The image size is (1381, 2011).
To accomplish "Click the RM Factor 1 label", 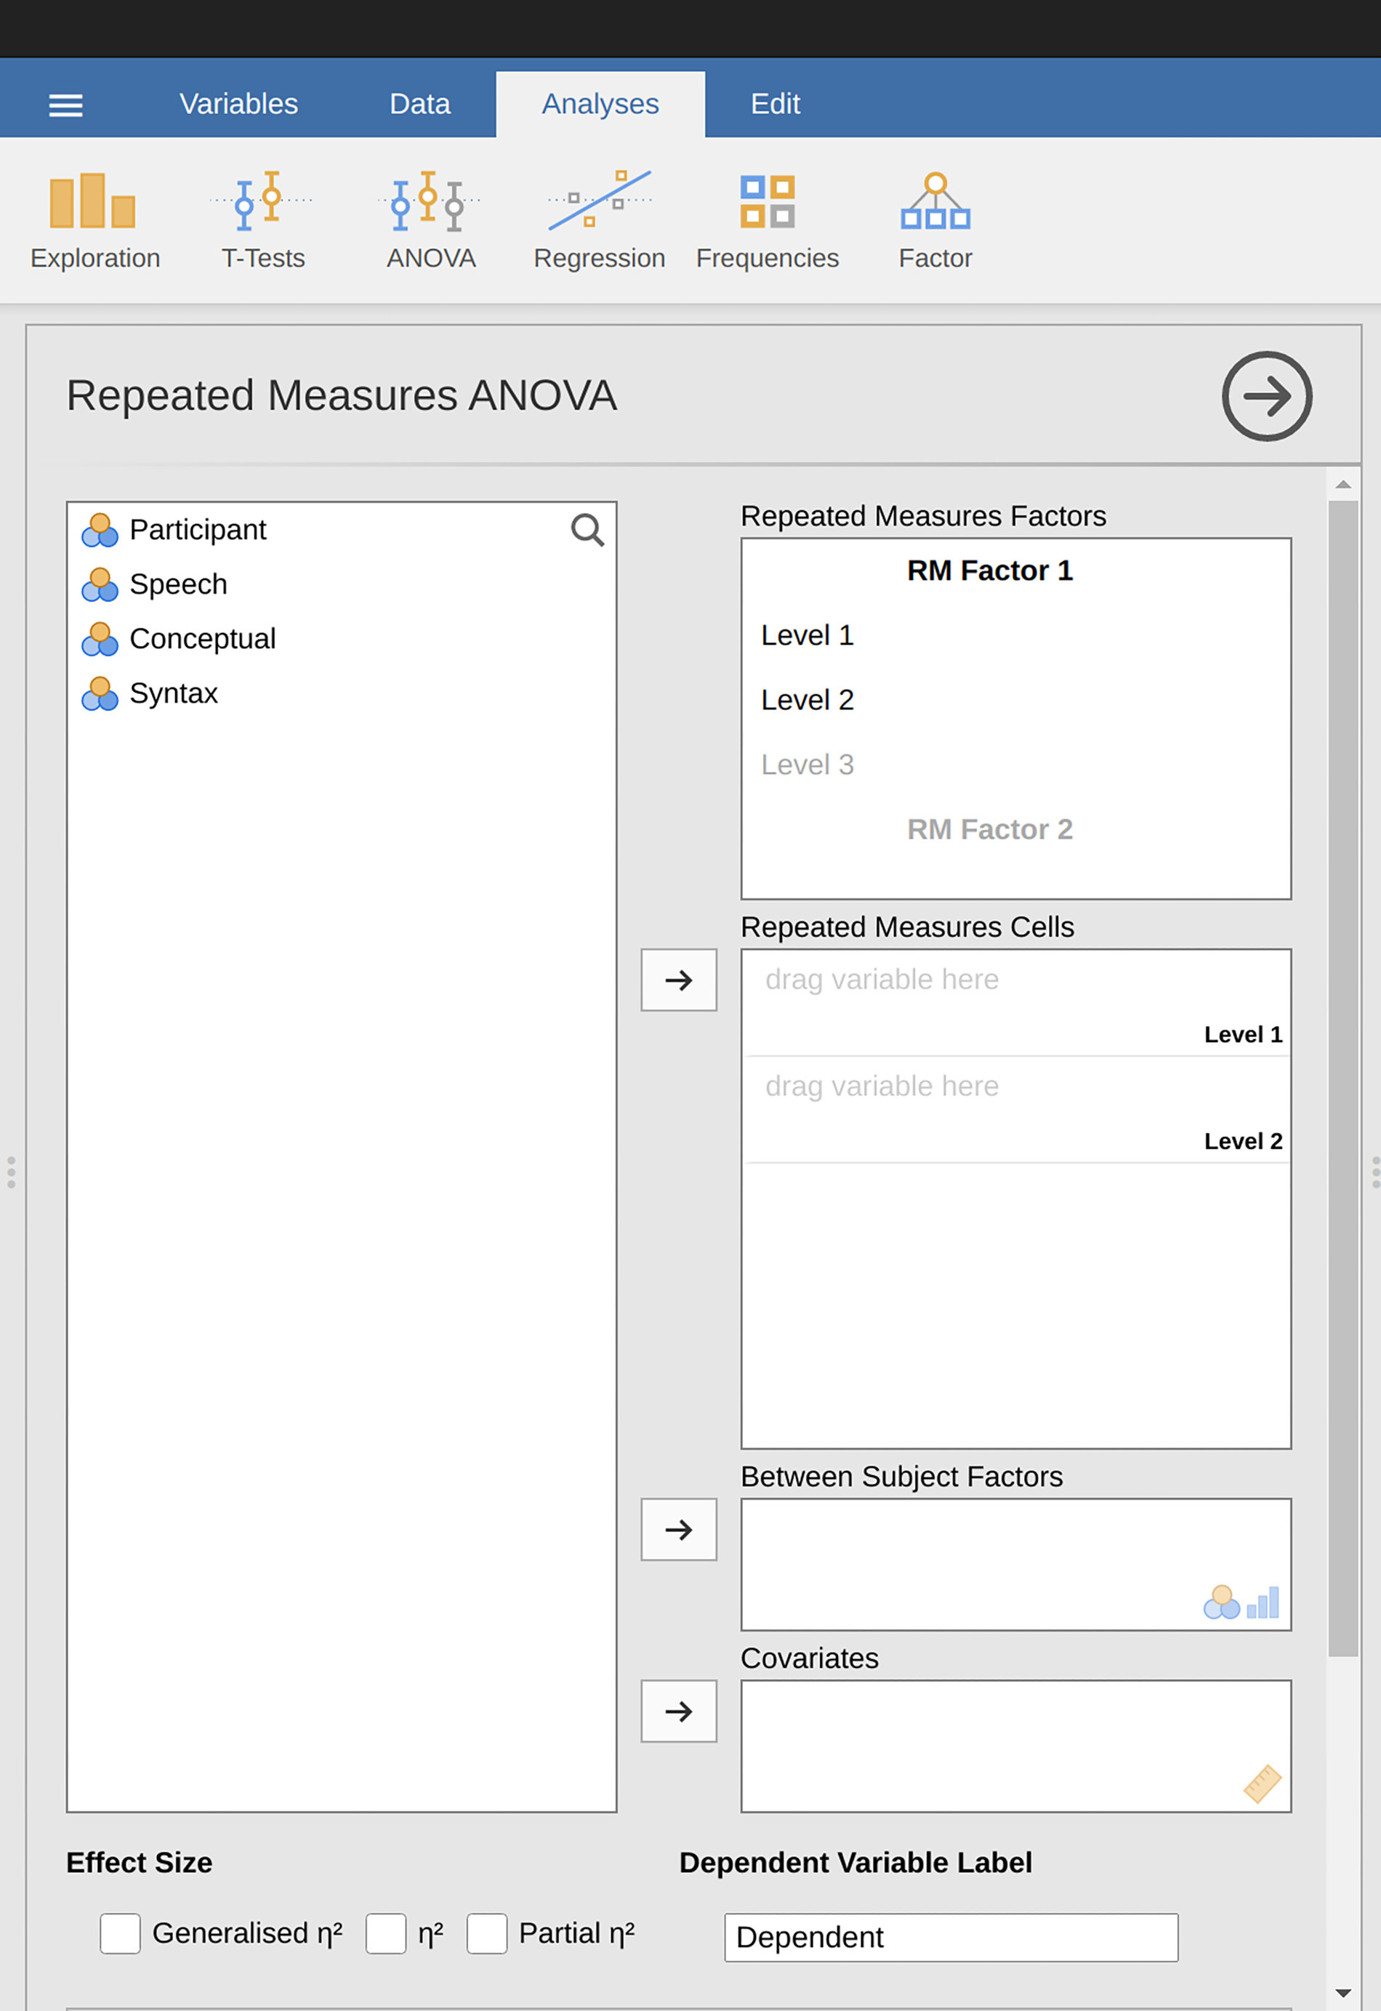I will click(x=990, y=571).
